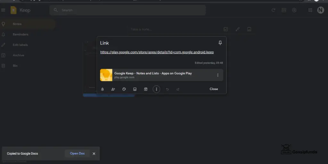This screenshot has height=164, width=328.
Task: Open the background options palette
Action: pyautogui.click(x=124, y=89)
